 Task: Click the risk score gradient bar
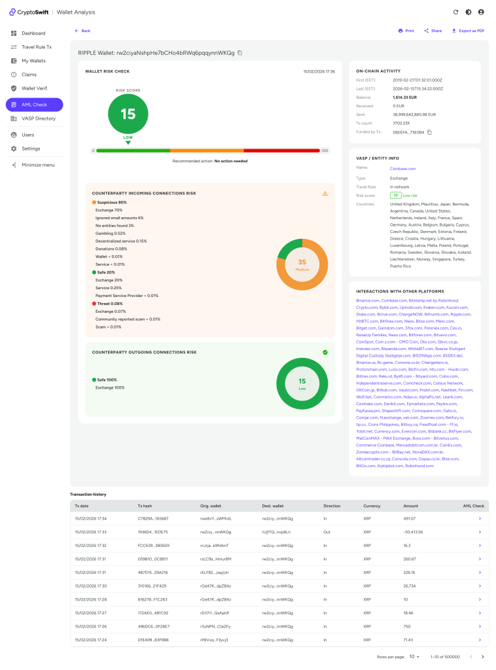coord(210,150)
